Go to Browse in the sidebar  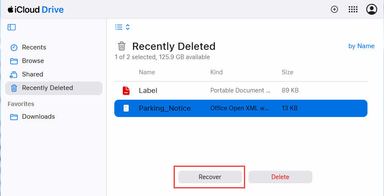[x=33, y=61]
